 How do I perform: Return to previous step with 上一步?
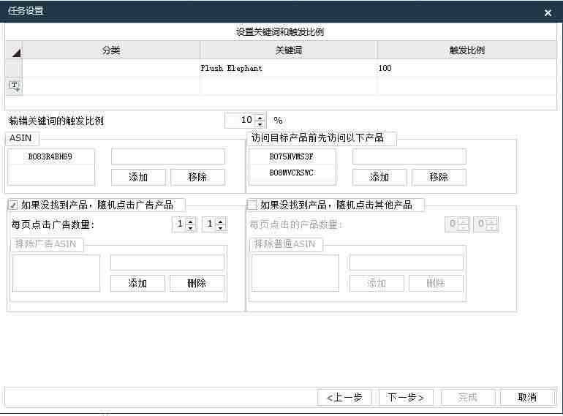point(344,397)
